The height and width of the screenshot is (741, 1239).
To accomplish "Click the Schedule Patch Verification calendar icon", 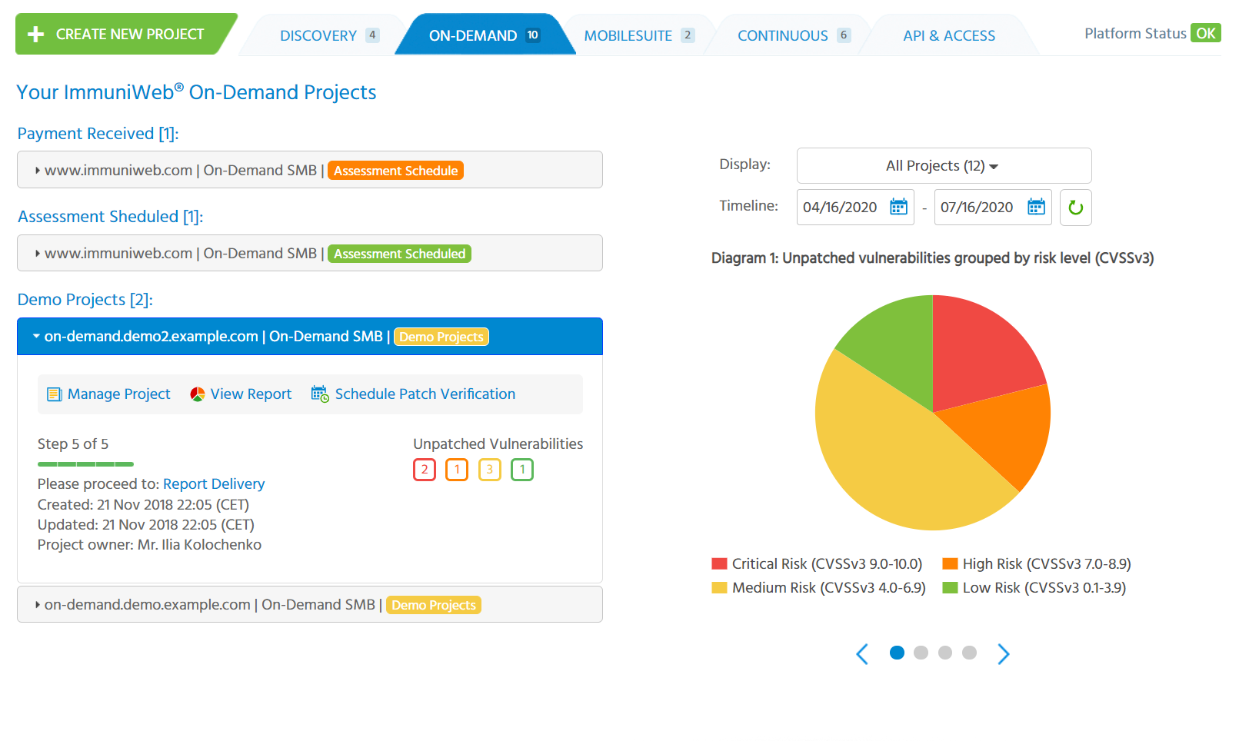I will point(320,394).
